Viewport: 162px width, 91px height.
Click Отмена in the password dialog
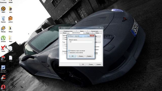click(81, 56)
